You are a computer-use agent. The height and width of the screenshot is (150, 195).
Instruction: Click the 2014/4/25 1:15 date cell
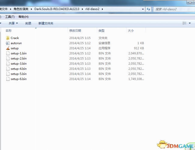point(80,38)
